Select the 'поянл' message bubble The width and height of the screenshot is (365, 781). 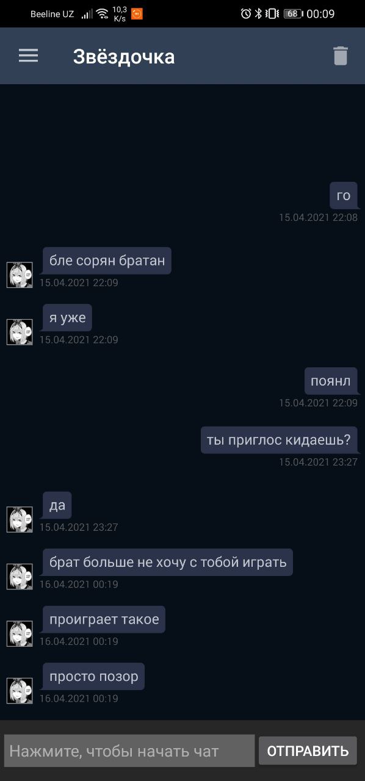click(x=331, y=381)
